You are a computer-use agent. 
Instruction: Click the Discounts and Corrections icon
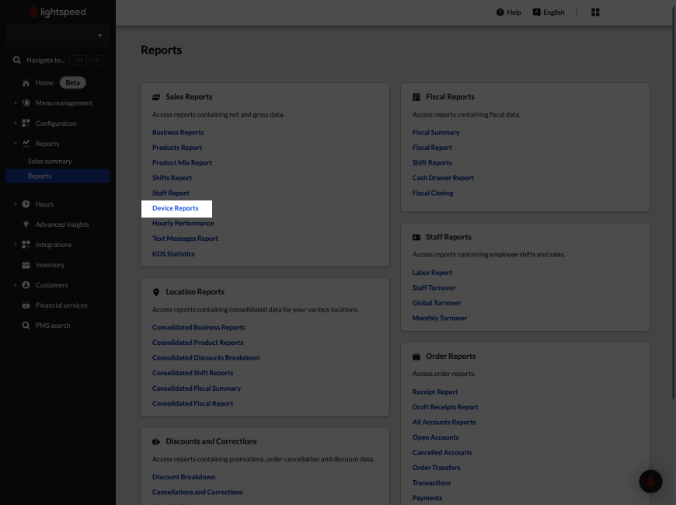(x=156, y=441)
